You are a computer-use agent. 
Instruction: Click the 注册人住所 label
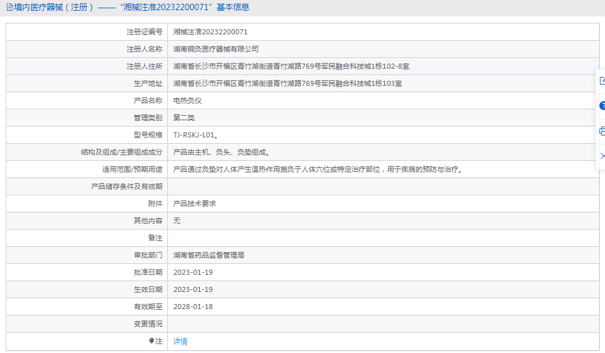pyautogui.click(x=144, y=66)
